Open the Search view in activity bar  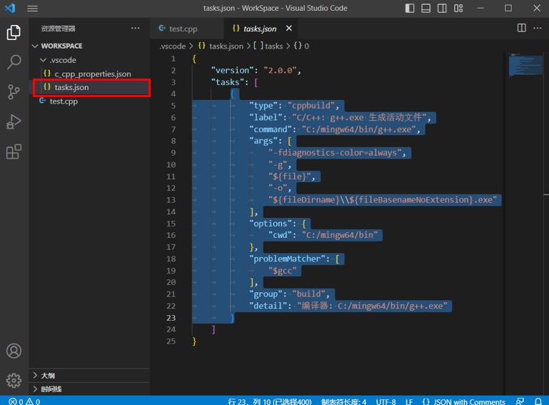click(14, 62)
